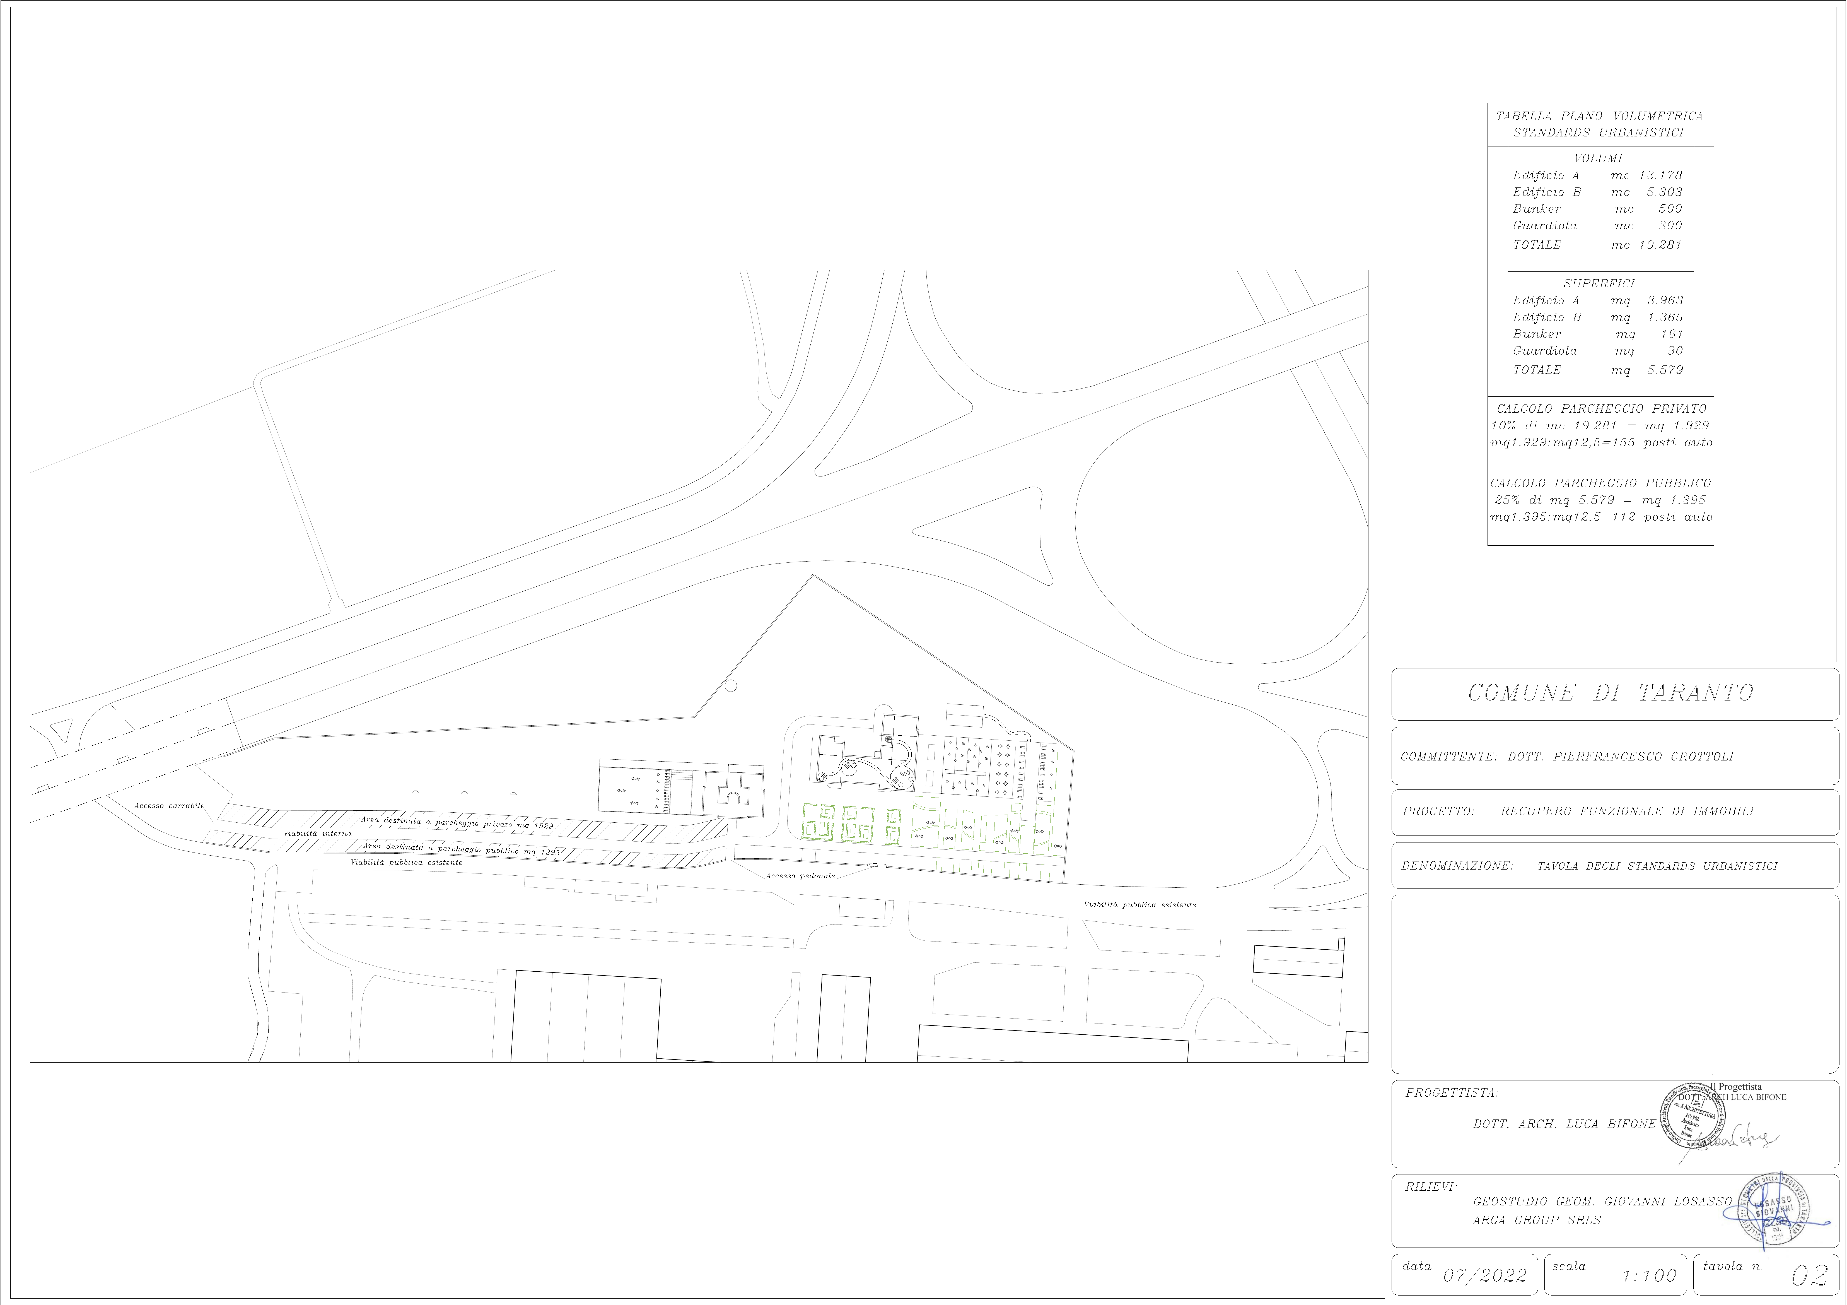Click 'Viabilità pubblica esistente' nearest the title block
The height and width of the screenshot is (1305, 1847).
point(1140,905)
